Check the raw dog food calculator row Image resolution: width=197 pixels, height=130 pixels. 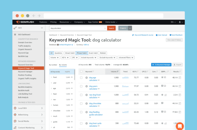(x=81, y=95)
